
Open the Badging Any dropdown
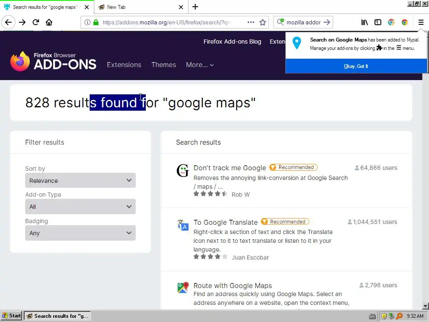(x=80, y=233)
